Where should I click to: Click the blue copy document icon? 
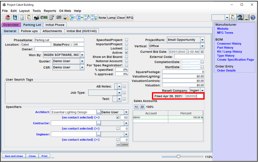click(22, 18)
